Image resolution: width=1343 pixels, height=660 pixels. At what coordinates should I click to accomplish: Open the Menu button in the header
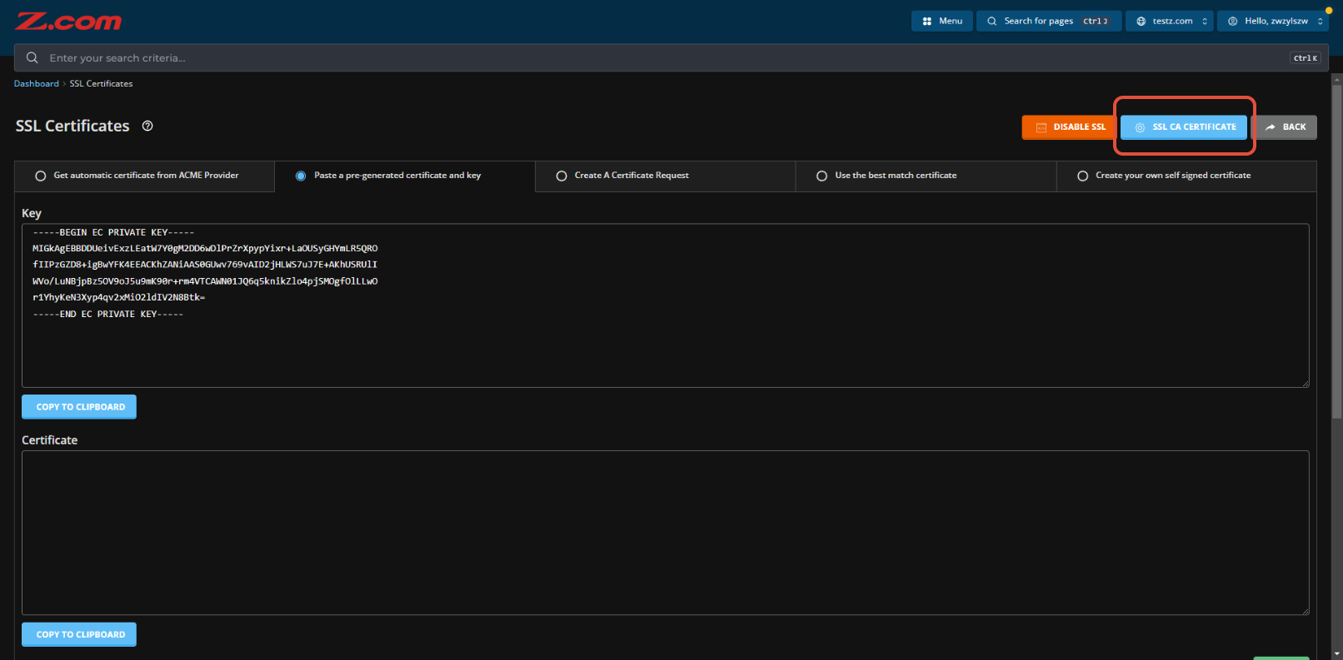tap(942, 22)
